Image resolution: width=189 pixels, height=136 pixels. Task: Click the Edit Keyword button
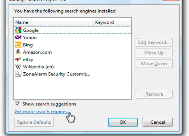pyautogui.click(x=154, y=42)
